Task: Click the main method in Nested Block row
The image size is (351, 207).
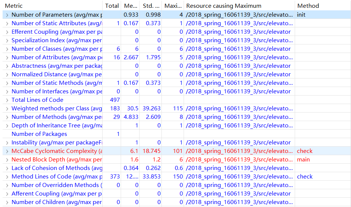Action: tap(303, 160)
